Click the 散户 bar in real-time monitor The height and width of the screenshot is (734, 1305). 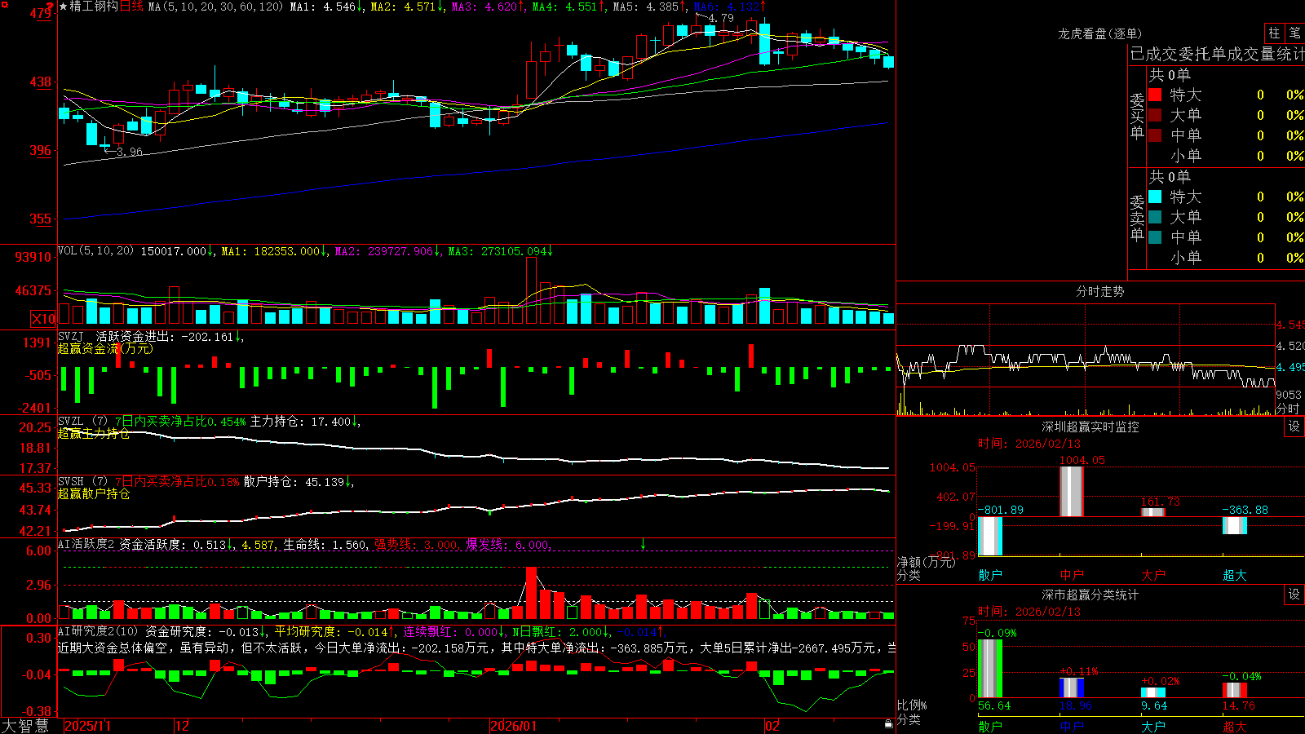click(990, 537)
